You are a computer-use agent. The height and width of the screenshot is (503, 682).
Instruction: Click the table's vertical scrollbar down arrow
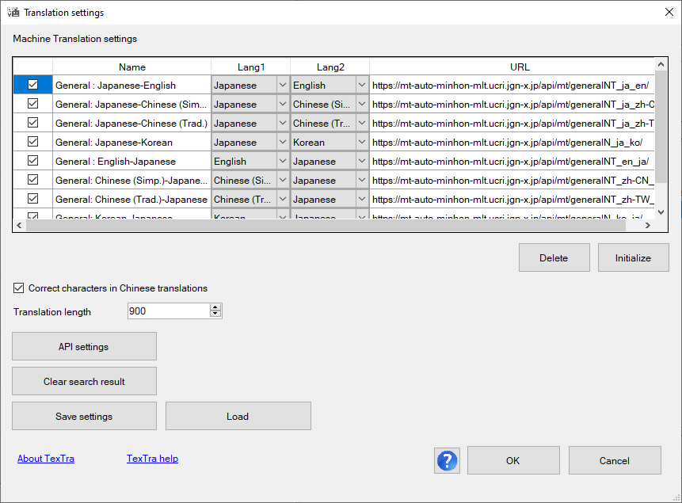(x=661, y=212)
